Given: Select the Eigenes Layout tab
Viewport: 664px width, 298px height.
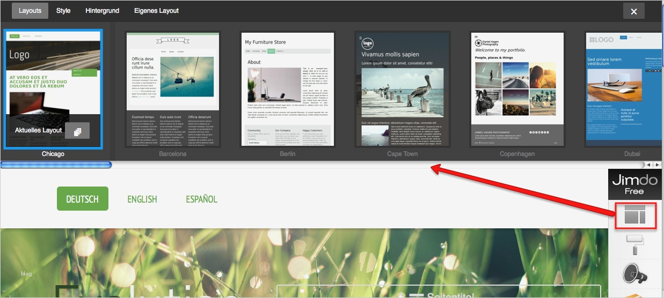Looking at the screenshot, I should click(x=157, y=11).
